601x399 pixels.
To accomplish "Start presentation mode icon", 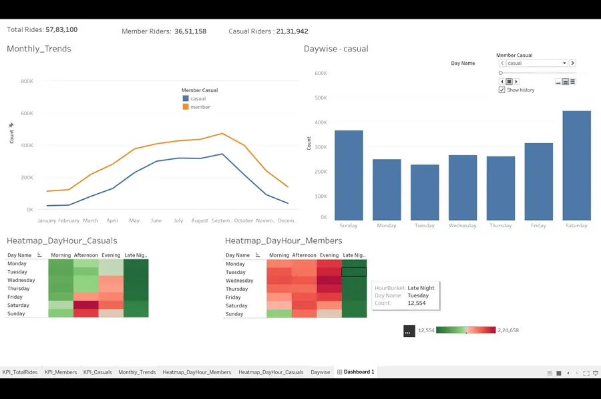I will pos(596,373).
